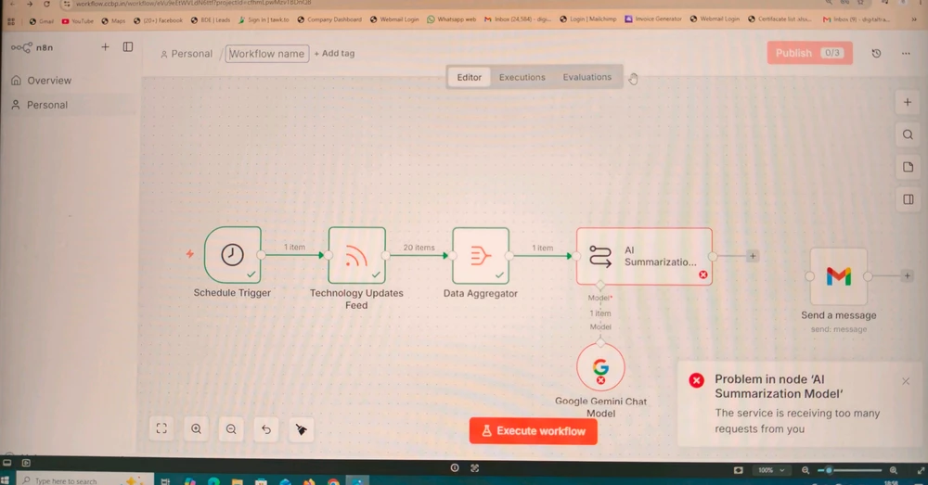The height and width of the screenshot is (485, 928).
Task: Select the Google Gemini Chat Model node
Action: click(x=600, y=367)
